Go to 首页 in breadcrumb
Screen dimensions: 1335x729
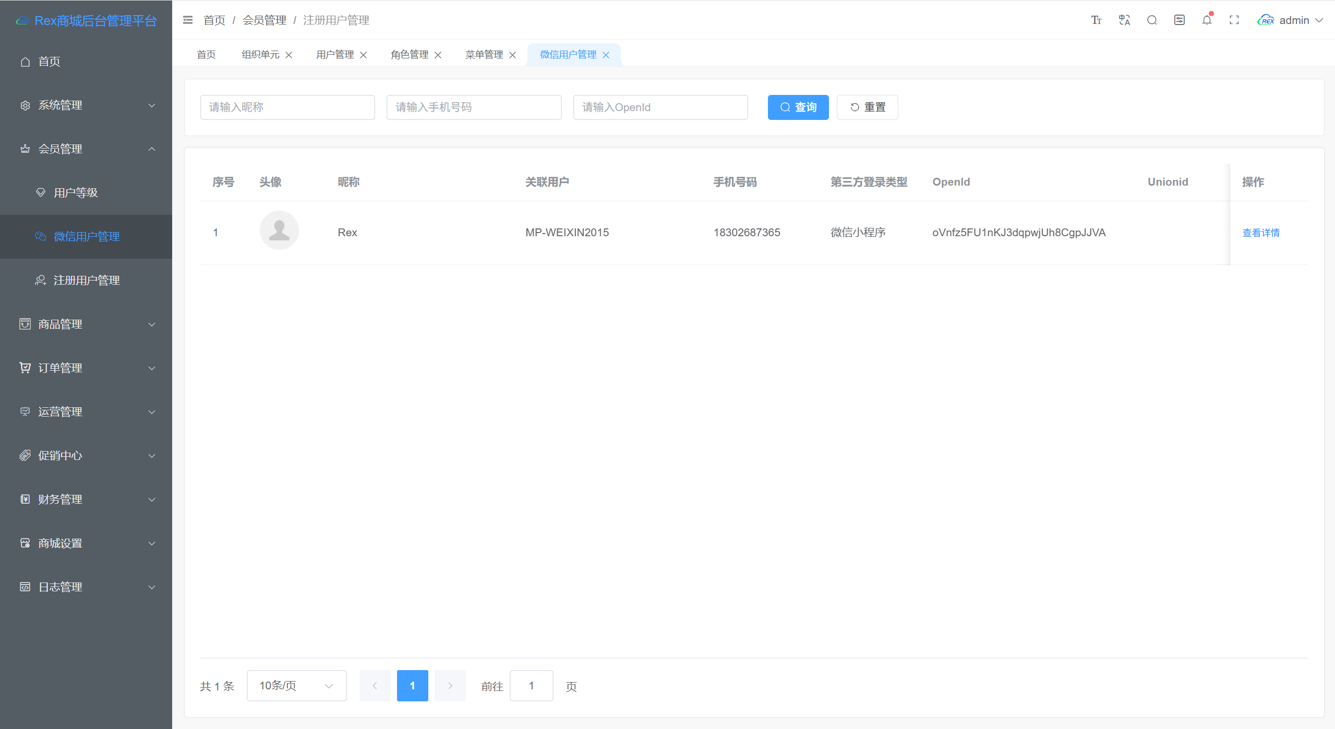point(214,20)
